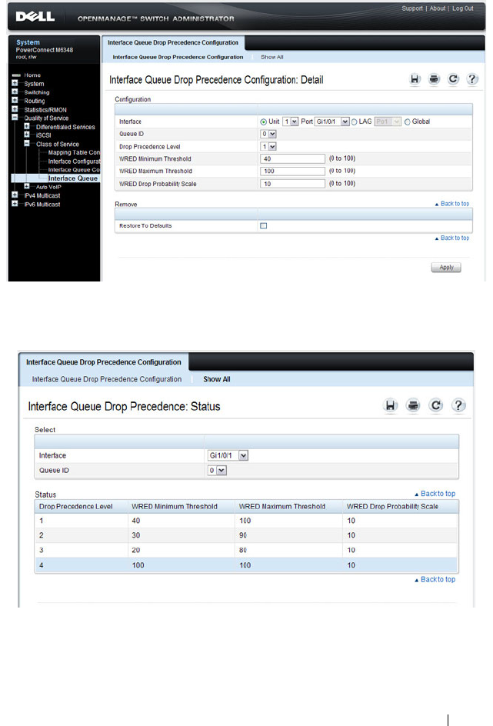Expand the Statistics/RMON tree node

[15, 108]
